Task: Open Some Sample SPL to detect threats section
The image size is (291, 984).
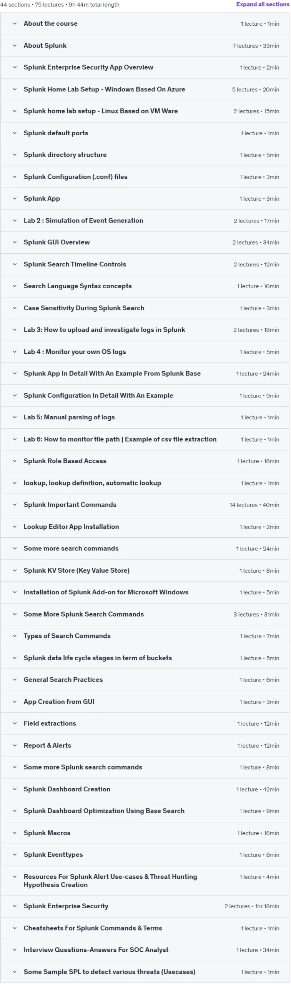Action: tap(145, 972)
